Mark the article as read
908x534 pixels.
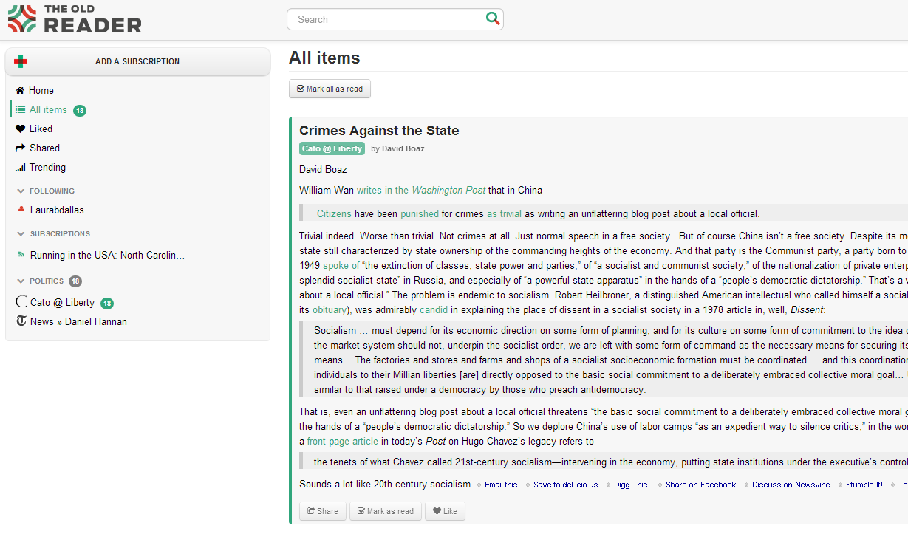point(386,511)
